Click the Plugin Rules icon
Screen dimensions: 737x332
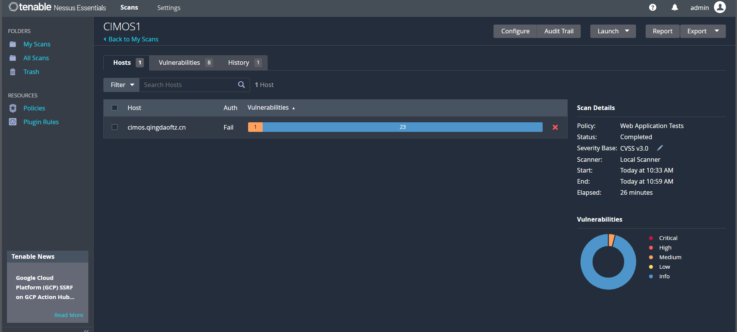tap(13, 122)
